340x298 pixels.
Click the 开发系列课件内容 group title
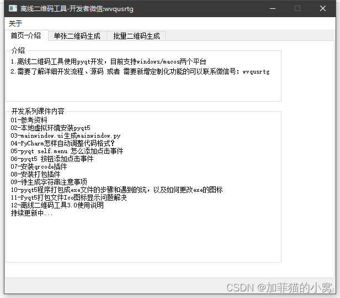coord(38,111)
